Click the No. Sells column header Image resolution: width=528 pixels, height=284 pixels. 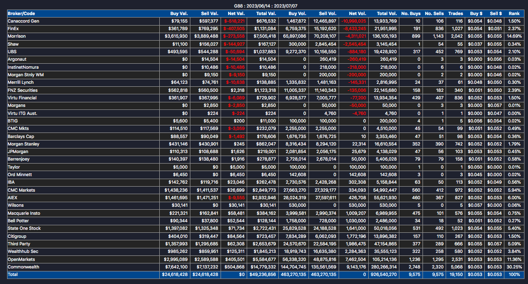click(434, 14)
